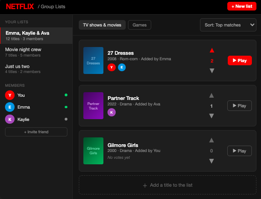Switch to the Games tab
This screenshot has height=199, width=261.
click(x=139, y=25)
